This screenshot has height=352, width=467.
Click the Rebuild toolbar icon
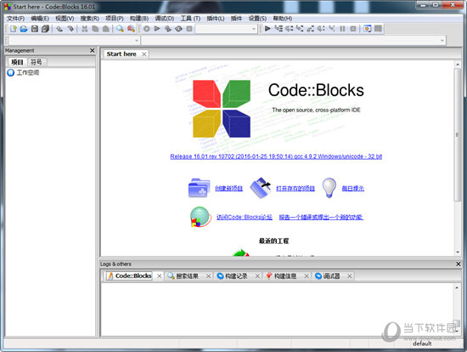[178, 29]
